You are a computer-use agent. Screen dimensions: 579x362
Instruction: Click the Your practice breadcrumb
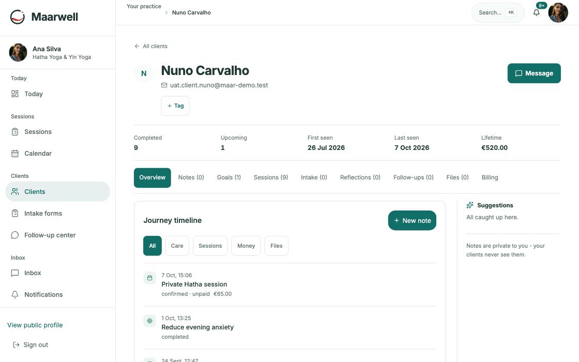[x=144, y=6]
